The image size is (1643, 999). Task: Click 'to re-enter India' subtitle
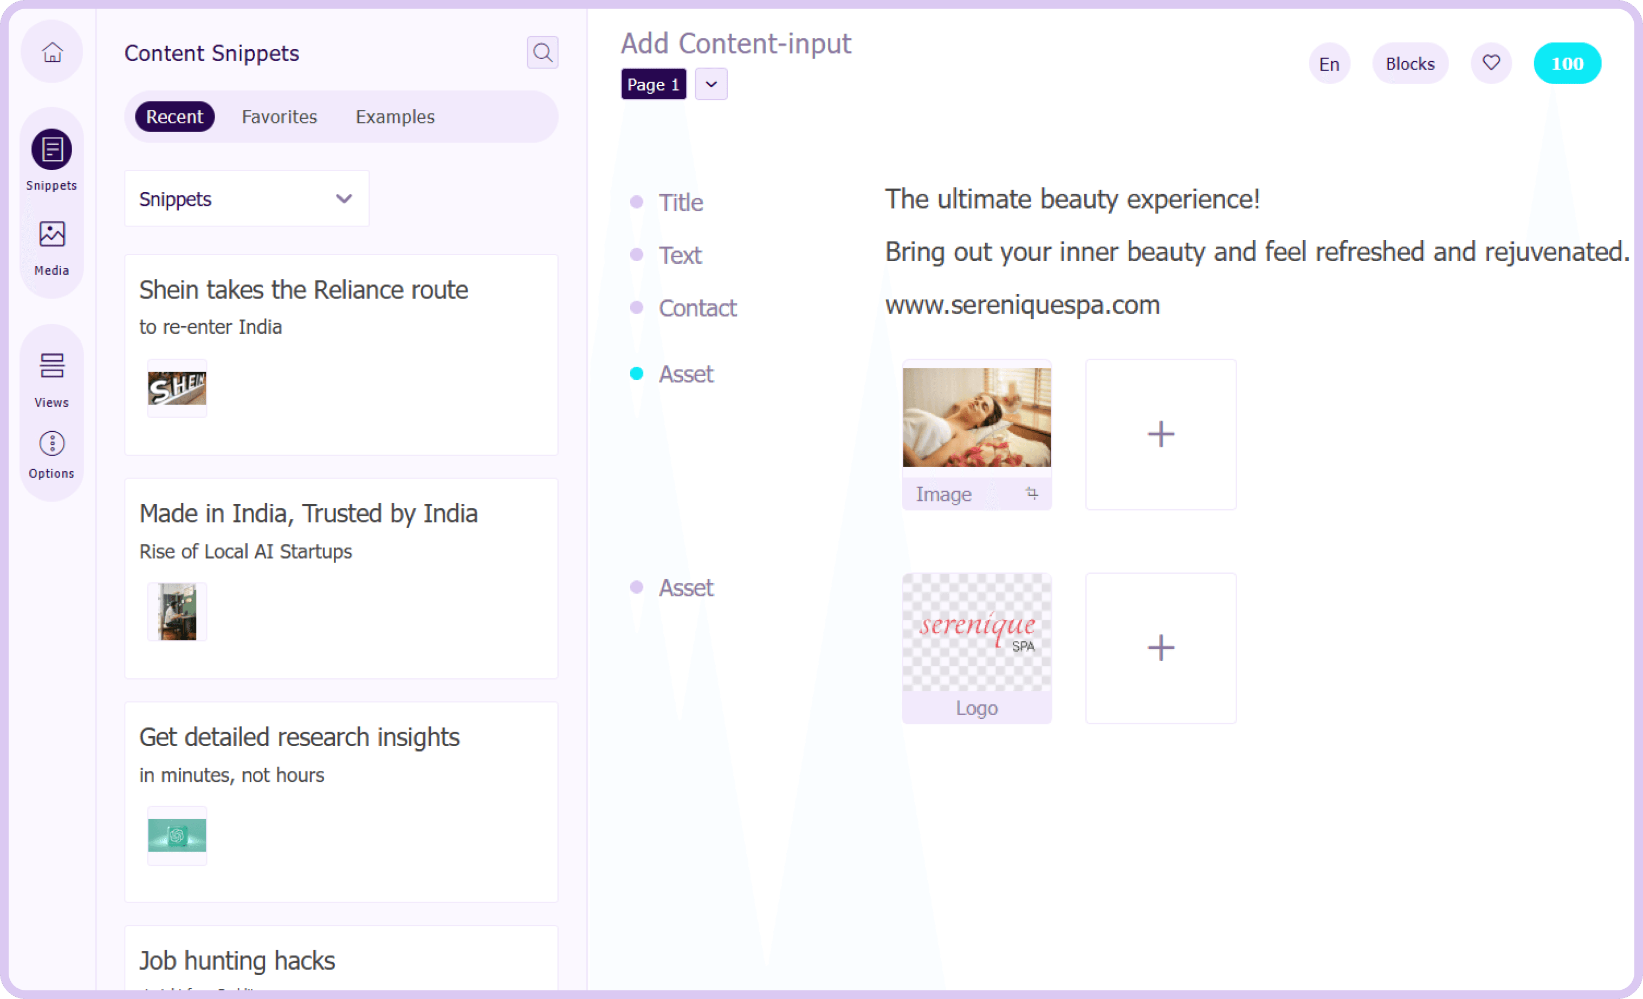pos(211,327)
